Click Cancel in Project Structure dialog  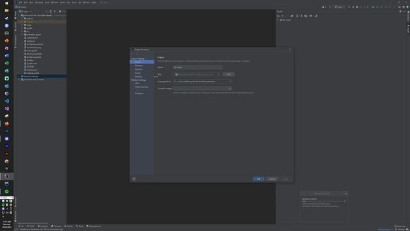[272, 179]
